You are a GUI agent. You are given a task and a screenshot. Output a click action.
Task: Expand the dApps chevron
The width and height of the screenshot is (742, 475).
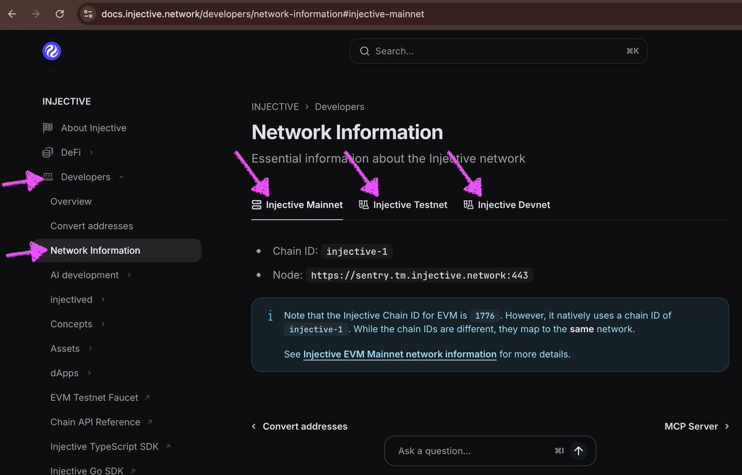(89, 373)
